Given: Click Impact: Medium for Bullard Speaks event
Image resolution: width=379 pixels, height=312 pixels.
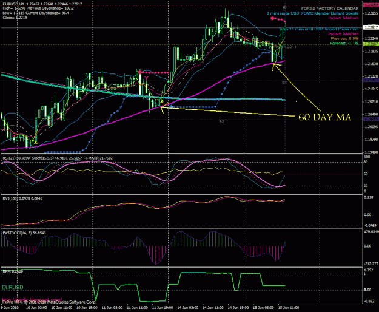Looking at the screenshot, I should (x=343, y=18).
